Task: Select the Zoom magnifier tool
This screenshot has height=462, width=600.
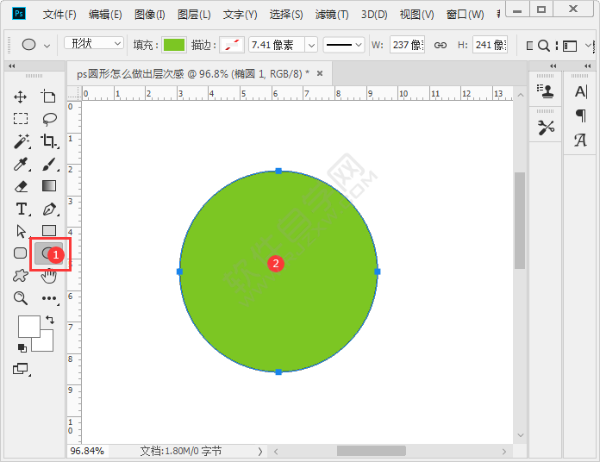Action: coord(21,298)
